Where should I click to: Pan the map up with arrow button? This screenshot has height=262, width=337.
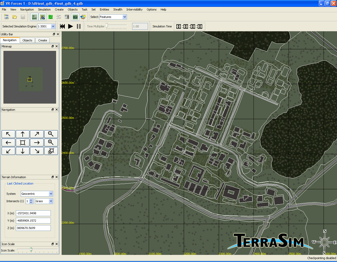pos(23,134)
